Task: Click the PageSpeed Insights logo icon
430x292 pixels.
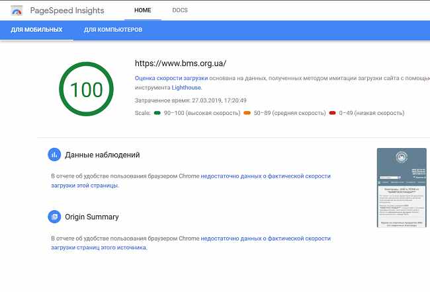Action: 17,11
